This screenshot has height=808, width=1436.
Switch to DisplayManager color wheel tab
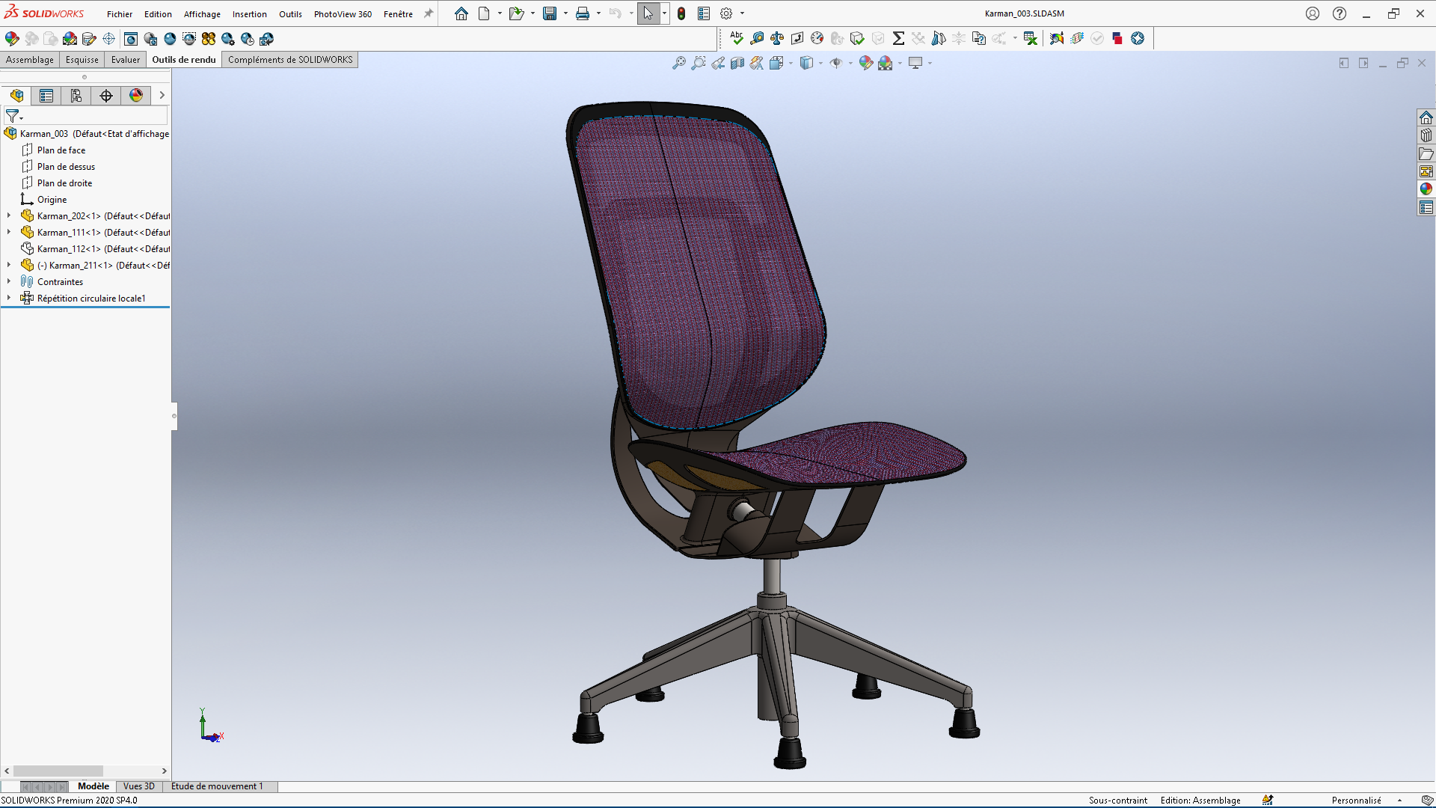pos(136,96)
